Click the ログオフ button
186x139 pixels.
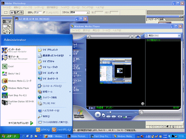coord(43,130)
